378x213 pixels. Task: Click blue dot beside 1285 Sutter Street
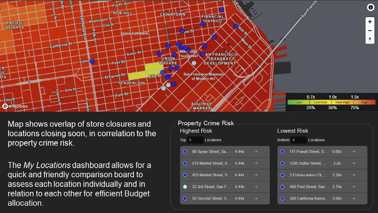[x=282, y=163]
